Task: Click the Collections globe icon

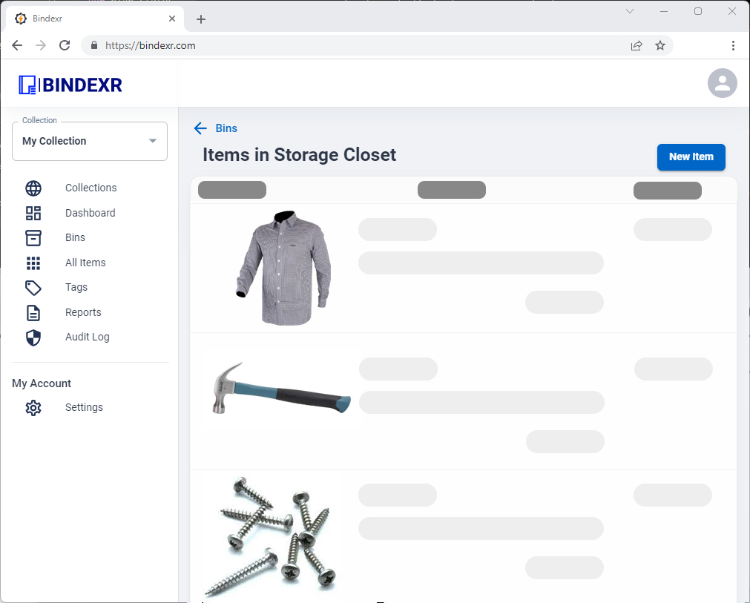Action: tap(33, 188)
